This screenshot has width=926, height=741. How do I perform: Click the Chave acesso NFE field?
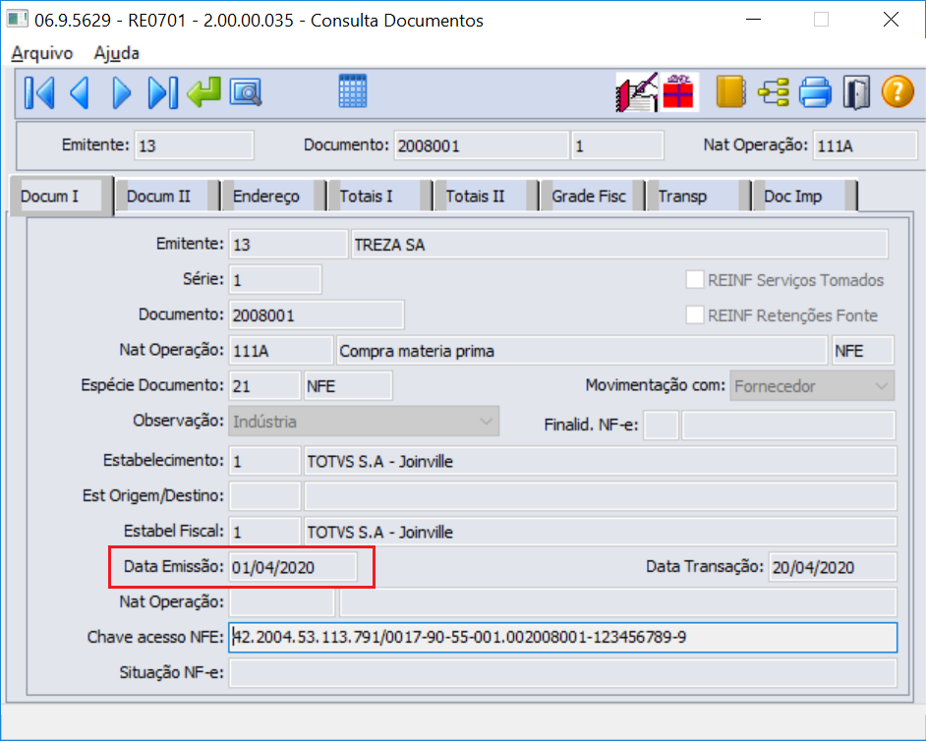[563, 637]
